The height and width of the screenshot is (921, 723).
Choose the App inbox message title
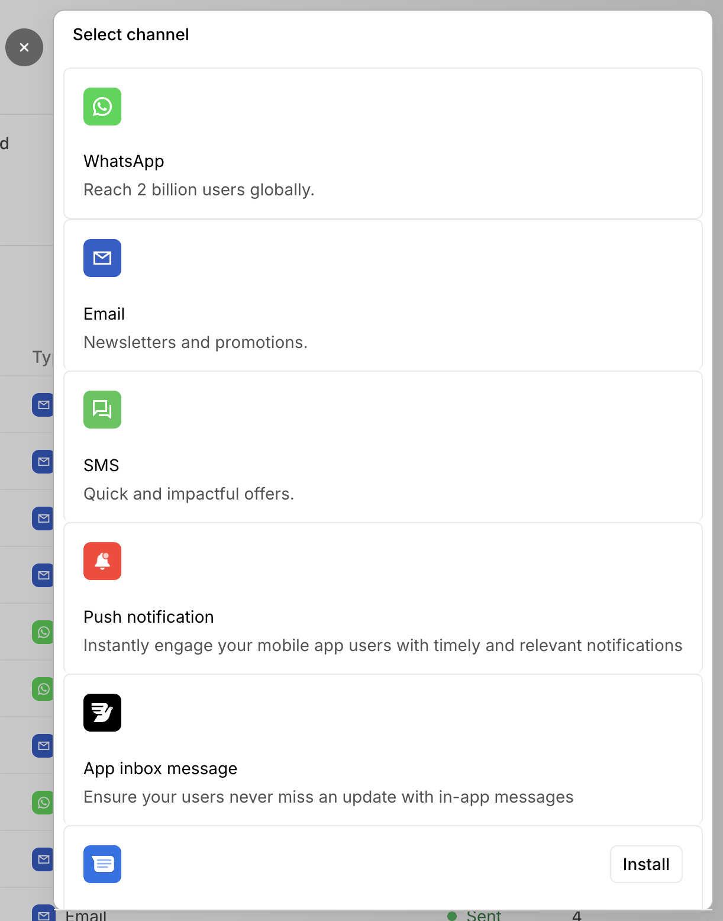(x=160, y=768)
